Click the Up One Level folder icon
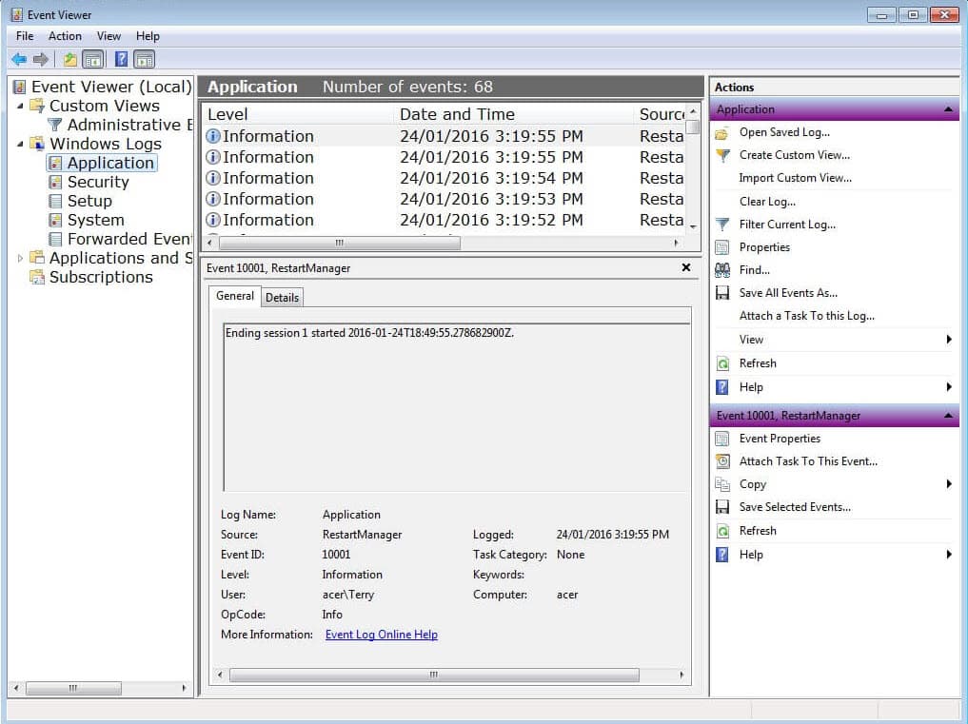This screenshot has width=968, height=724. pyautogui.click(x=70, y=59)
